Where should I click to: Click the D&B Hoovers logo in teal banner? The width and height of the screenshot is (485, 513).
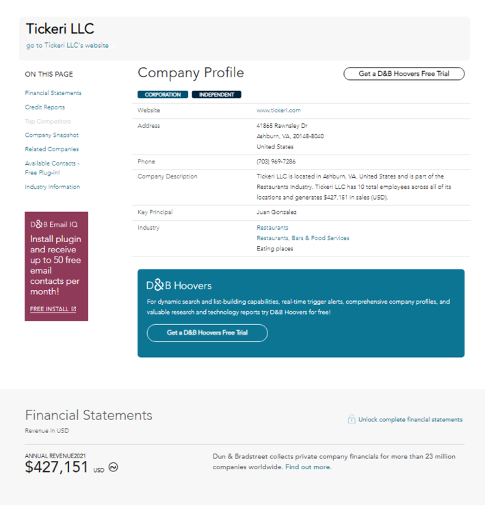(179, 285)
